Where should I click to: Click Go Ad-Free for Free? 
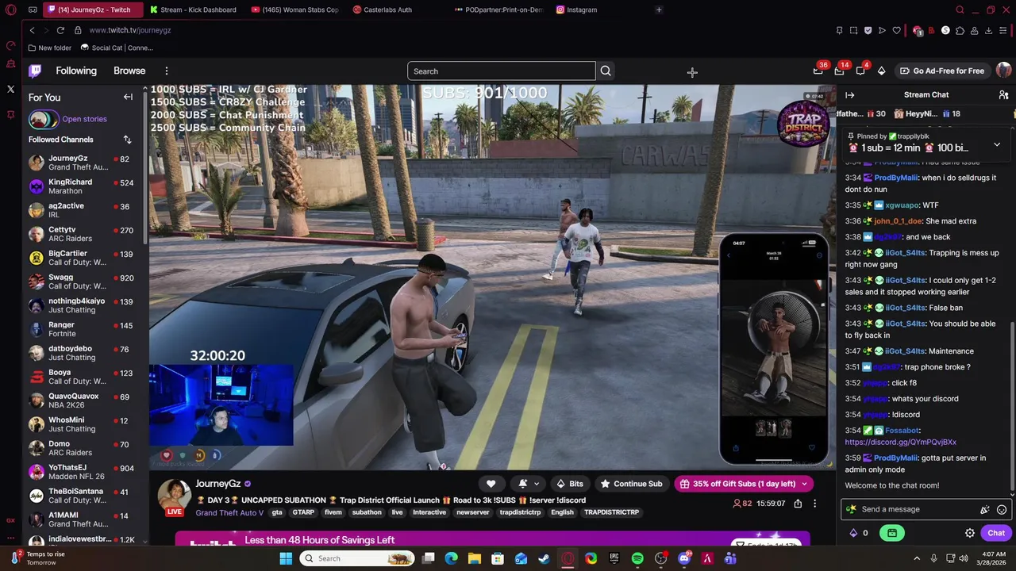941,71
